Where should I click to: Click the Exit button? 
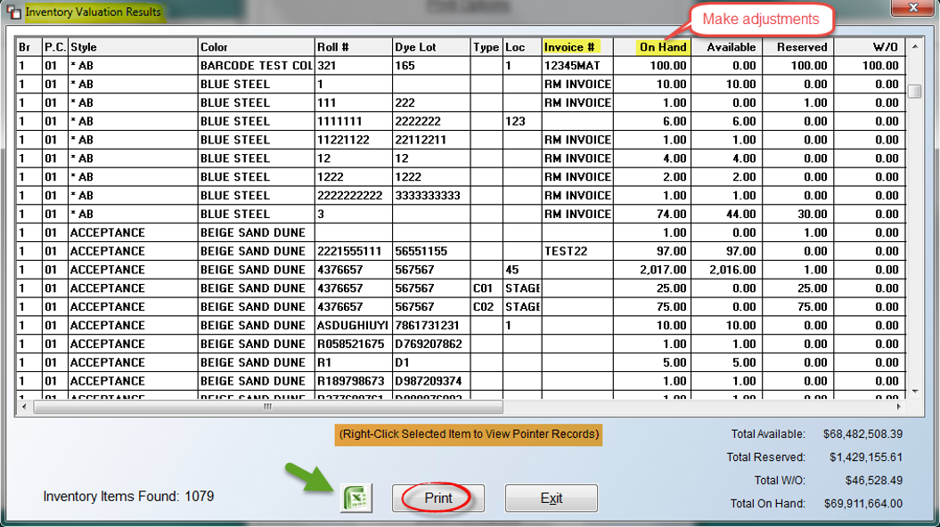click(x=551, y=498)
